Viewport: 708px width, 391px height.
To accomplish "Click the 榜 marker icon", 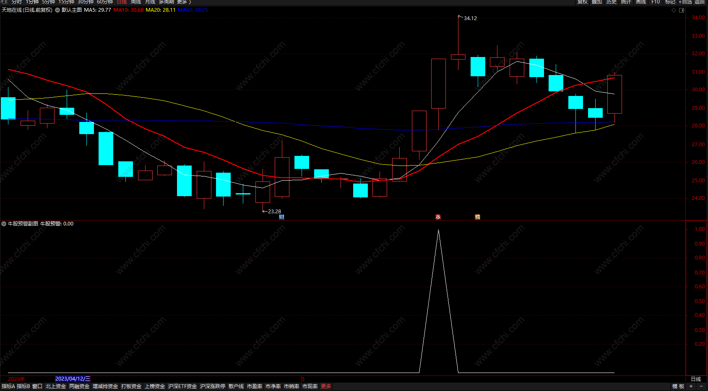I will point(477,217).
